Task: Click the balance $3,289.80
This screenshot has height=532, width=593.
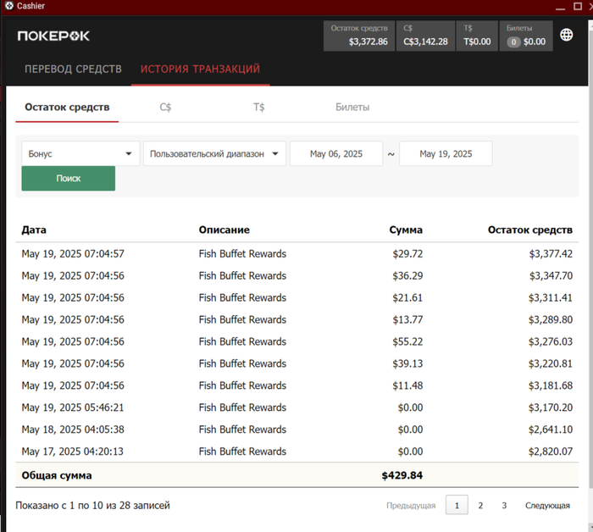Action: pos(551,319)
